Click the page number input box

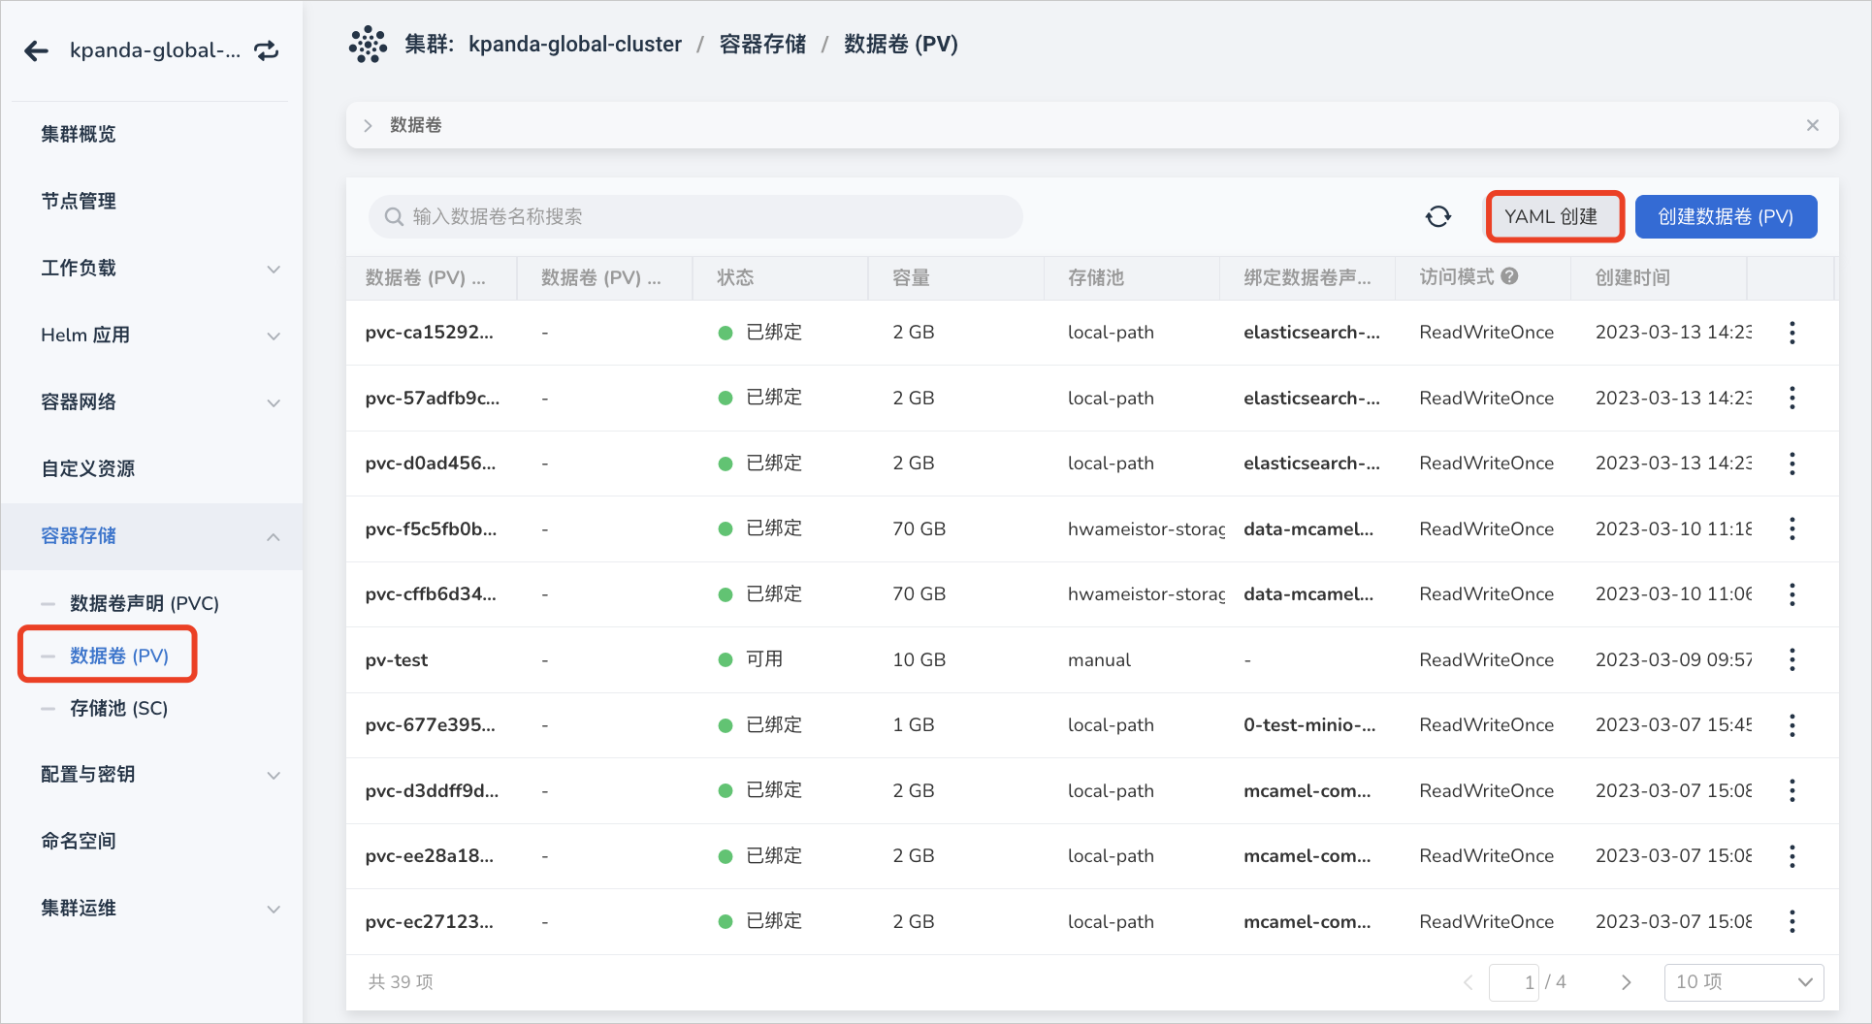(x=1514, y=982)
